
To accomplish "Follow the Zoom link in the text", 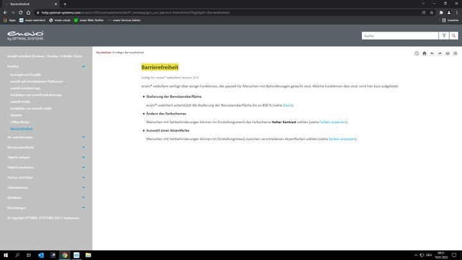I will point(287,105).
